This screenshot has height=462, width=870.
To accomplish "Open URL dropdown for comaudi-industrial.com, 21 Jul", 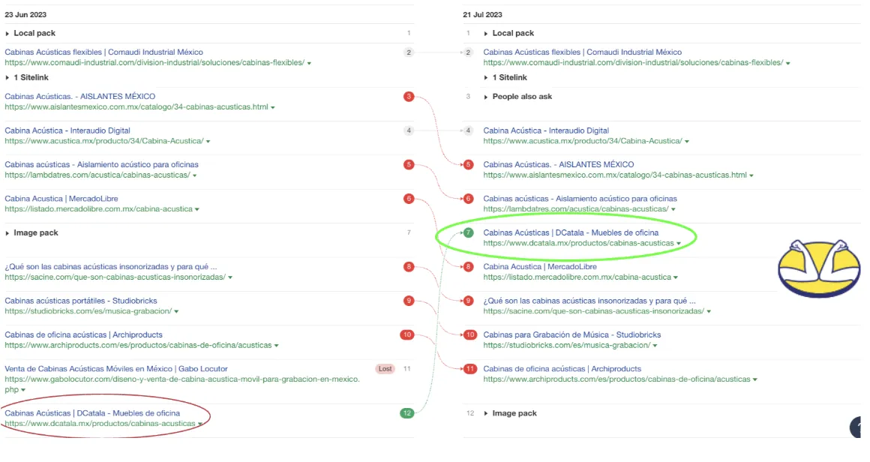I will [788, 63].
